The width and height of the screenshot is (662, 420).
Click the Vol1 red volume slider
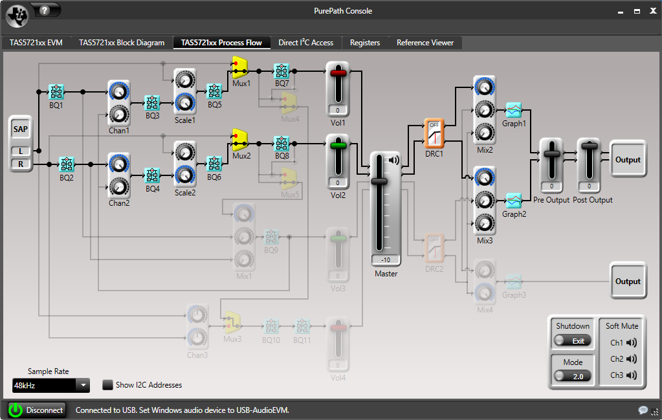pos(338,73)
